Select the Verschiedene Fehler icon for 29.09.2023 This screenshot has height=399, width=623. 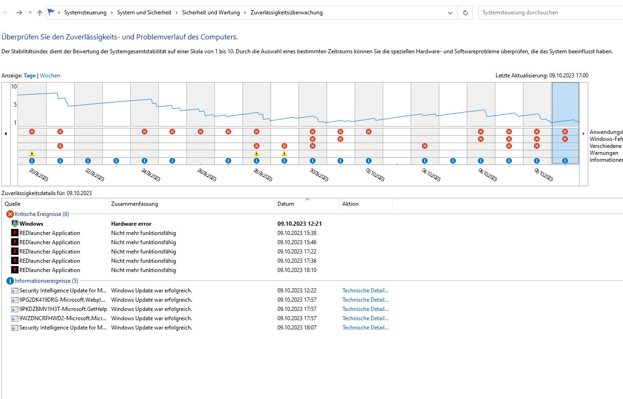coord(284,146)
